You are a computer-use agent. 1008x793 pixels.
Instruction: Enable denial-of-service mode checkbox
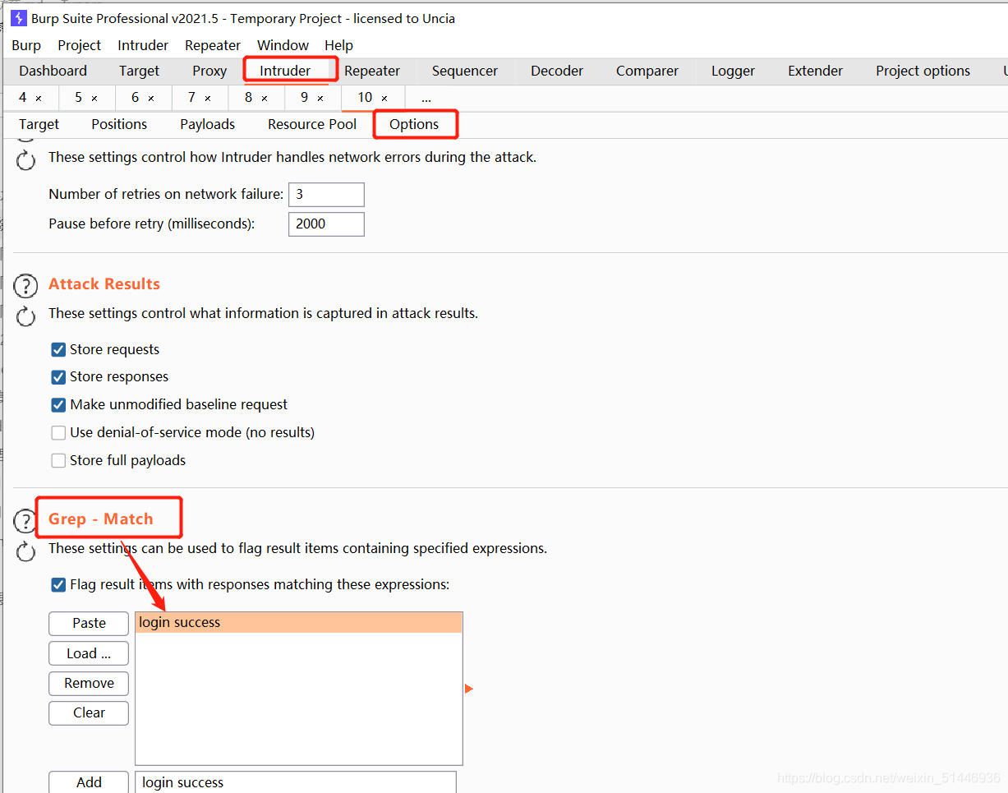click(x=58, y=432)
